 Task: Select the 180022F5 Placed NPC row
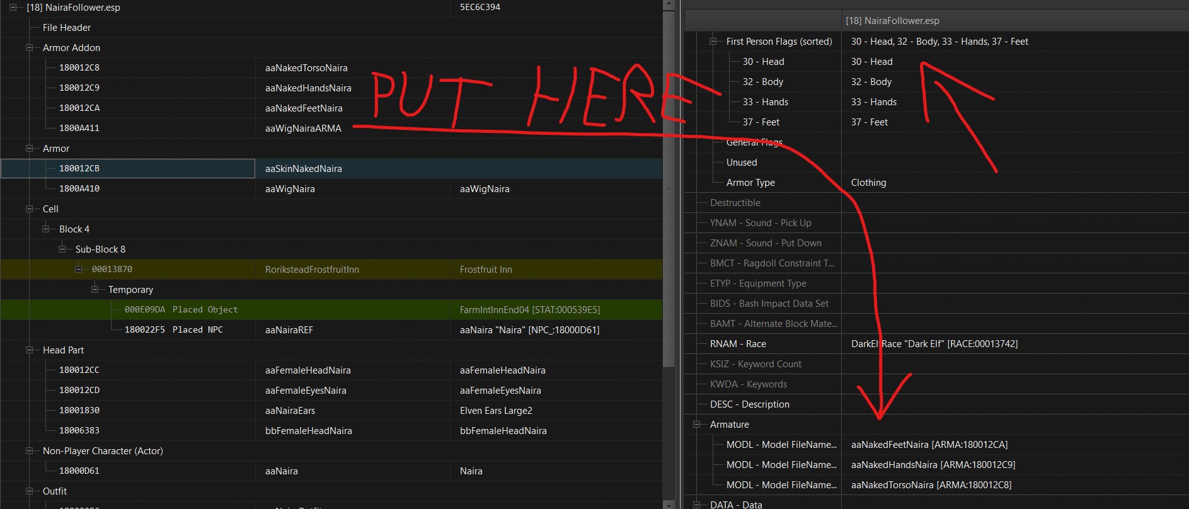coord(174,330)
